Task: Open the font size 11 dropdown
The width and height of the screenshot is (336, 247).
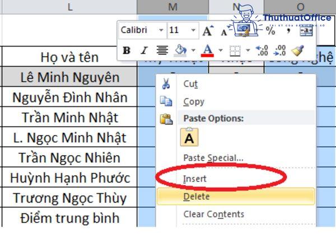Action: [193, 30]
